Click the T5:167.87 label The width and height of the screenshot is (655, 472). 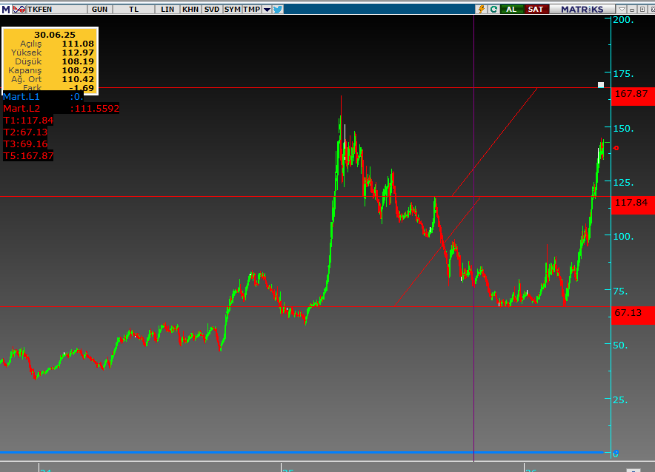click(28, 156)
